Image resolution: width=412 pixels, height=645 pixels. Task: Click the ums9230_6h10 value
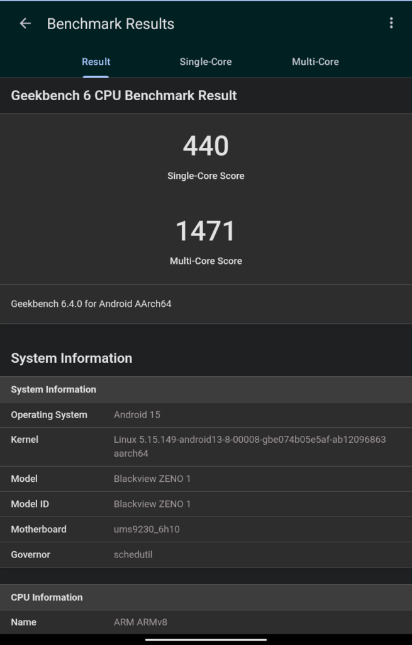(x=147, y=529)
